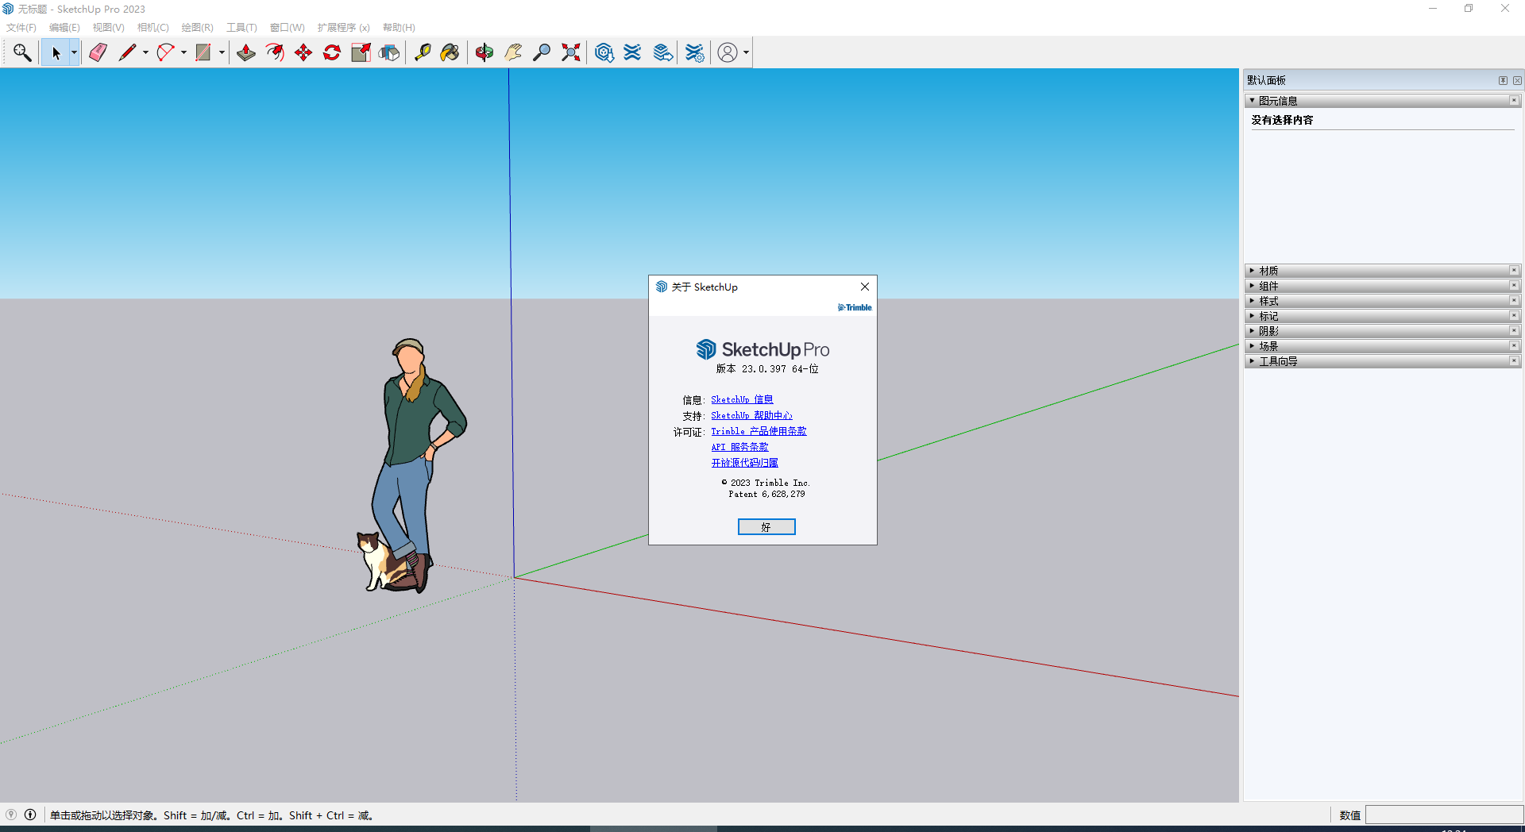Click the user account profile icon
The image size is (1525, 832).
tap(728, 52)
